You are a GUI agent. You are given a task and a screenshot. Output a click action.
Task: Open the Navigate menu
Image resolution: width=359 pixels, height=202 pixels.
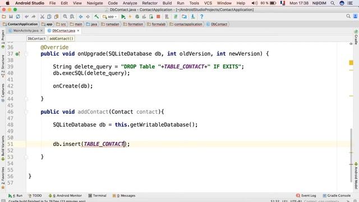coord(95,3)
